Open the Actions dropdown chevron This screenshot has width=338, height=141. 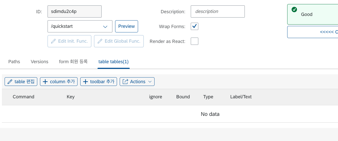tap(150, 82)
